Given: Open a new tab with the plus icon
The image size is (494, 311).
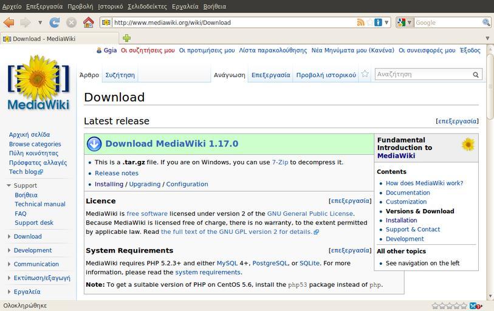Looking at the screenshot, I should [x=126, y=38].
